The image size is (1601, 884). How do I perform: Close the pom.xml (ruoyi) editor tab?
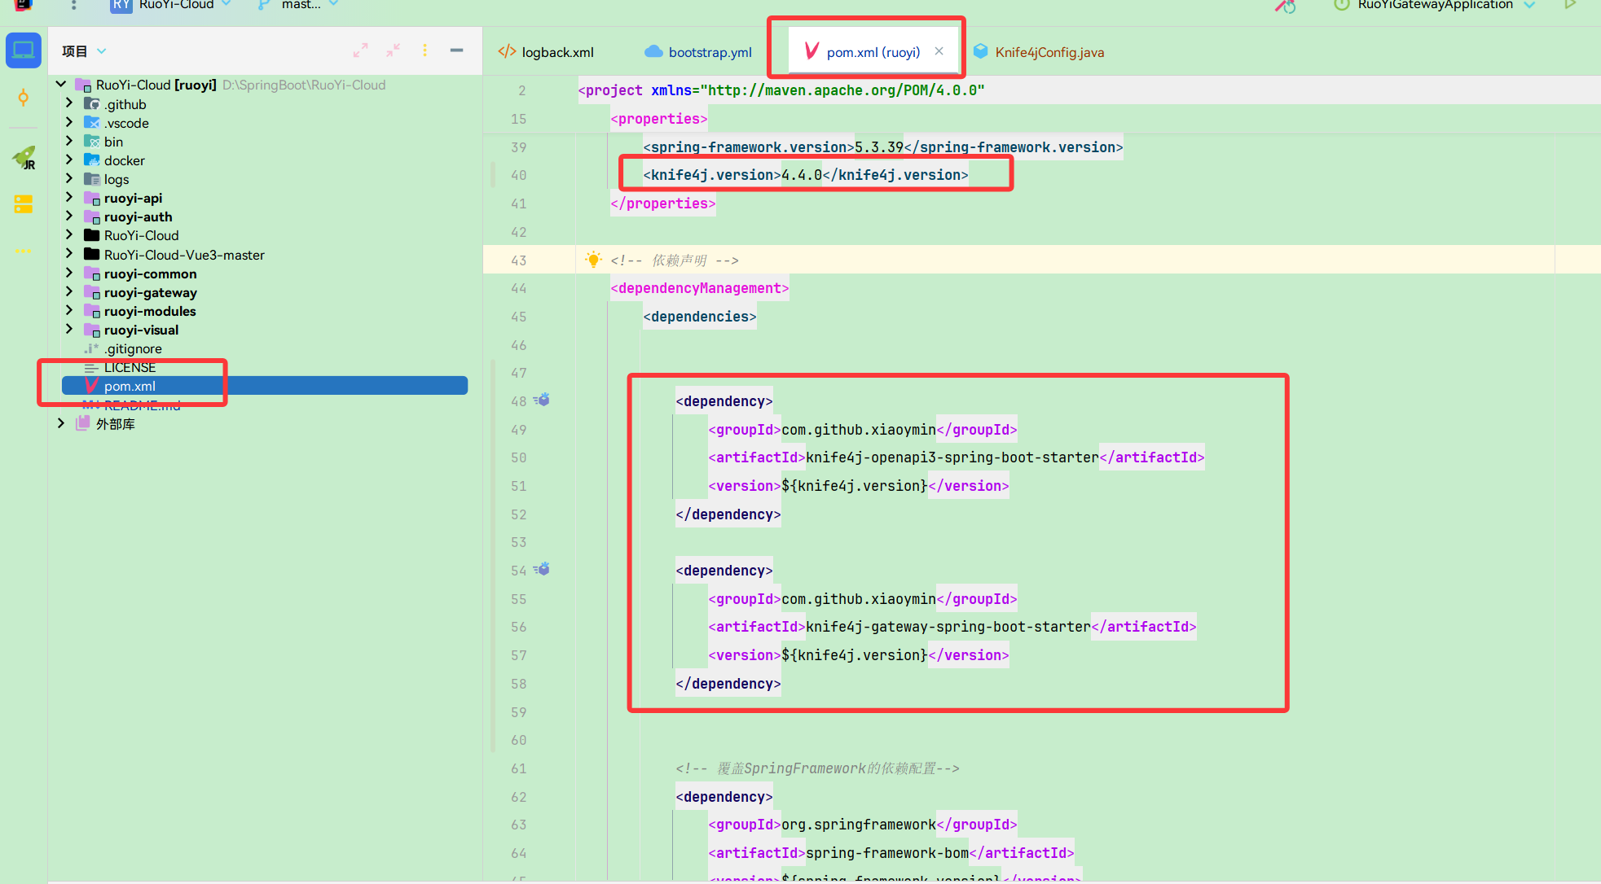(x=939, y=50)
